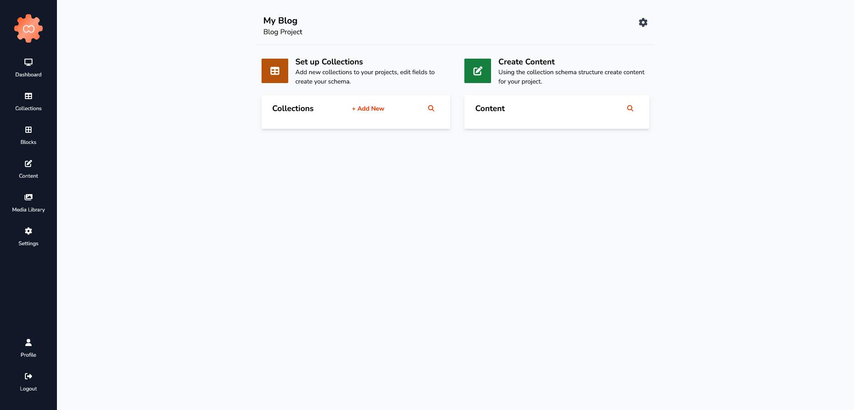Click the Set up Collections heading
This screenshot has height=410, width=854.
pos(329,62)
